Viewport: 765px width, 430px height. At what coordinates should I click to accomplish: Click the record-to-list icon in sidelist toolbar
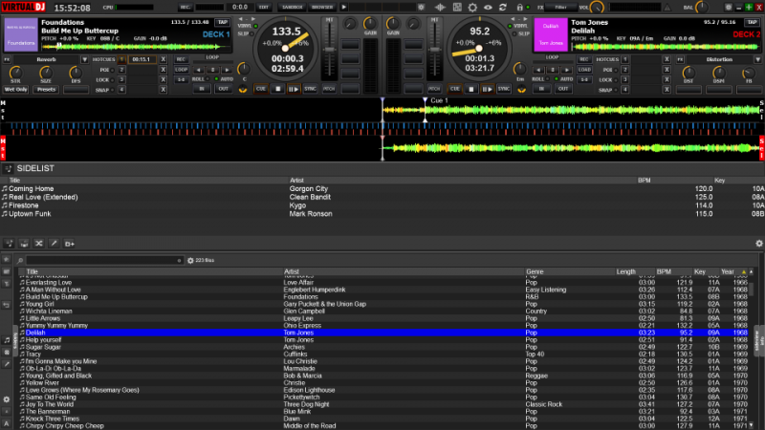[69, 244]
